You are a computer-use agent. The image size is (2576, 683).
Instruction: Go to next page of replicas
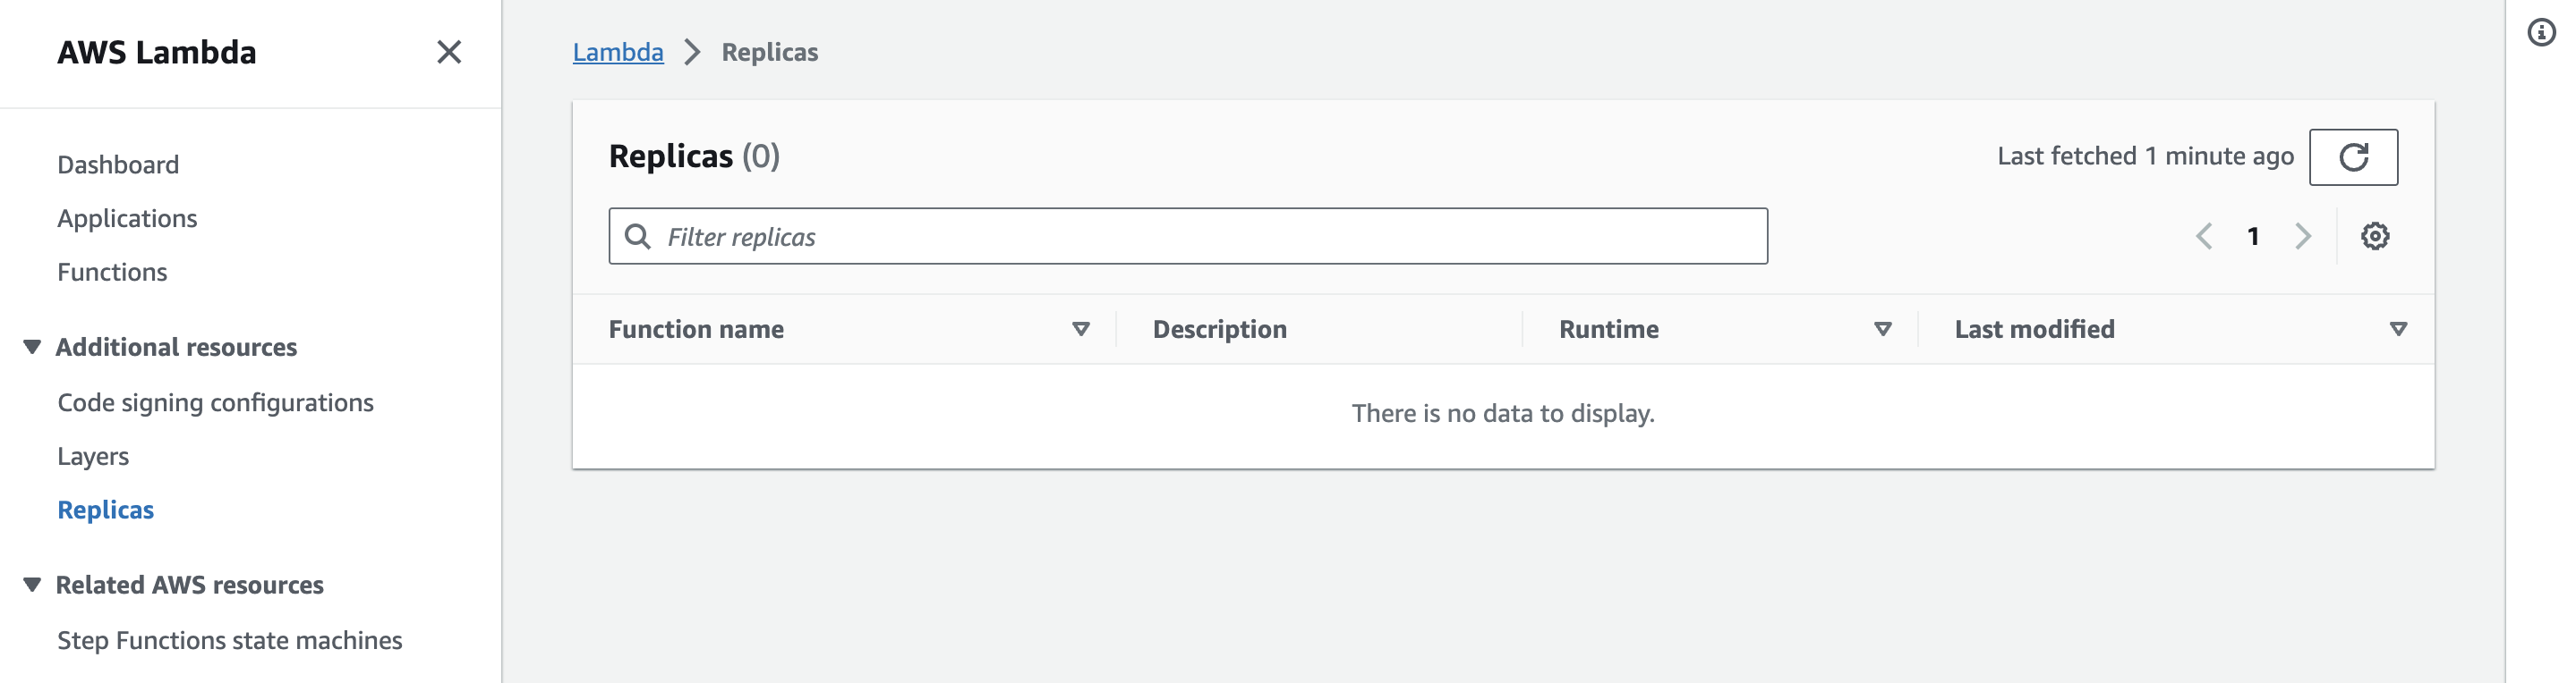2302,237
